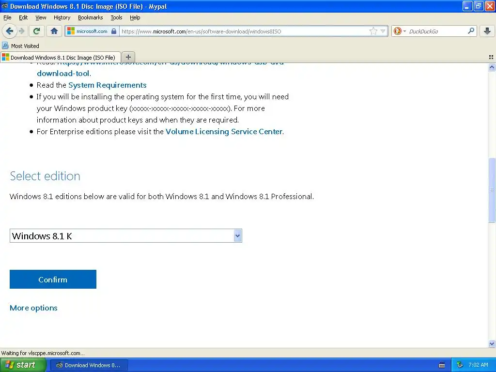Open the More options link
Viewport: 496px width, 372px height.
(33, 308)
